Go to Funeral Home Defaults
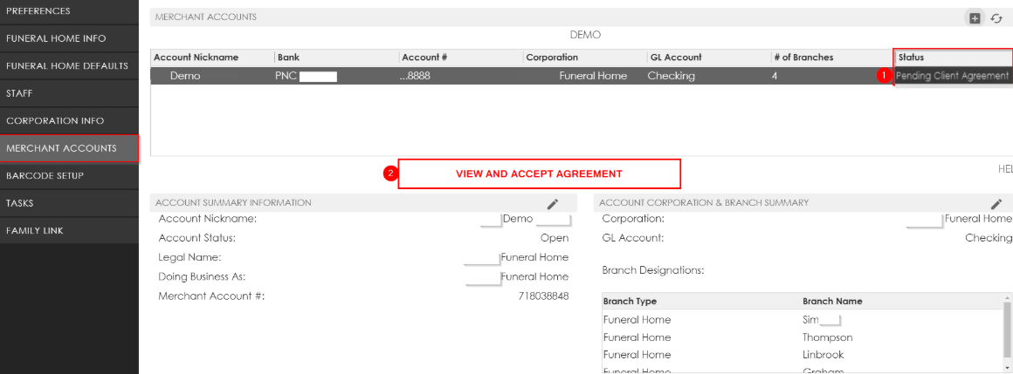This screenshot has height=374, width=1013. point(67,66)
